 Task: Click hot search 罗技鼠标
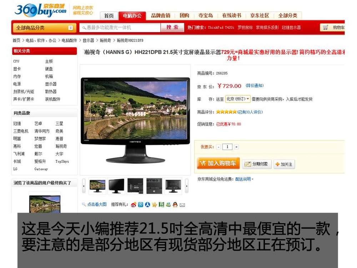[245, 28]
